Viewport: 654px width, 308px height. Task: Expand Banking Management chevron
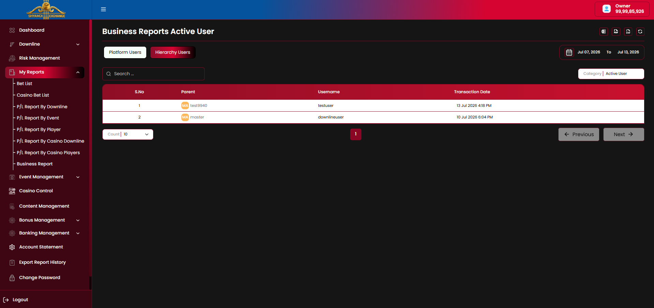[x=78, y=233]
